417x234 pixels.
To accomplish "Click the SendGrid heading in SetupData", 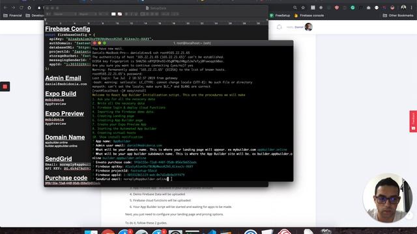I will [59, 159].
